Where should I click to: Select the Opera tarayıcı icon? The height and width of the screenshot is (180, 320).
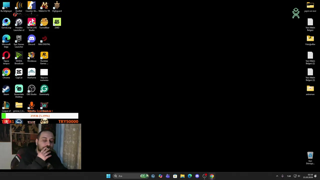[x=6, y=58]
